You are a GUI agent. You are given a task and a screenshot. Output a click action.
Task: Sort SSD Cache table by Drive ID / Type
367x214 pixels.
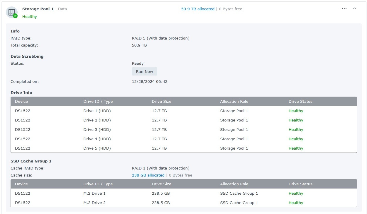[98, 184]
